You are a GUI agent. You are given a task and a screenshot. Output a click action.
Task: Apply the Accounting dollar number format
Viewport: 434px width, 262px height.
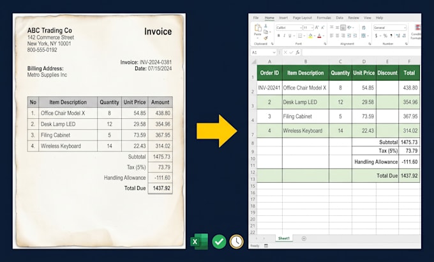[x=376, y=36]
